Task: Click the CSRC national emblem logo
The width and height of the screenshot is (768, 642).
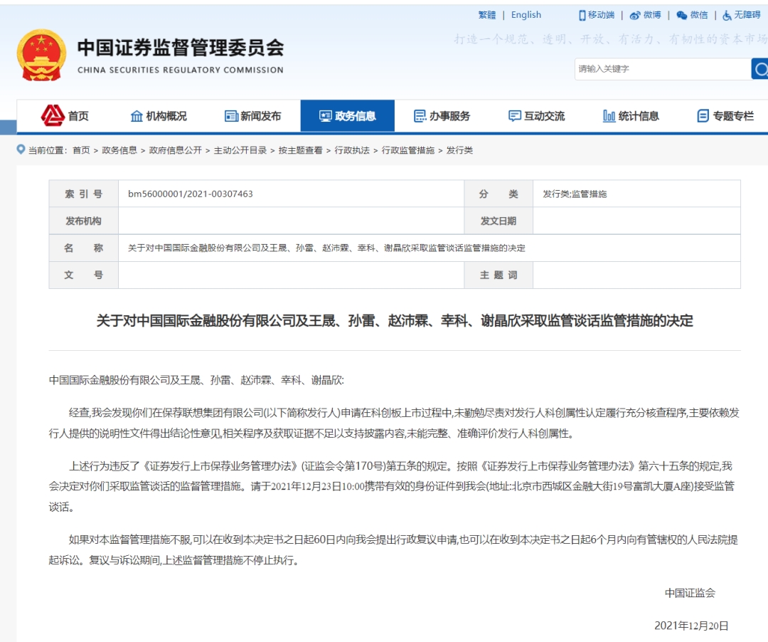Action: pos(41,53)
